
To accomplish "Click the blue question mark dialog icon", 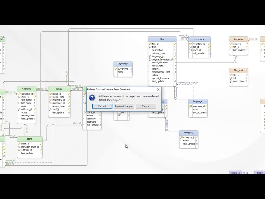I will click(x=92, y=98).
